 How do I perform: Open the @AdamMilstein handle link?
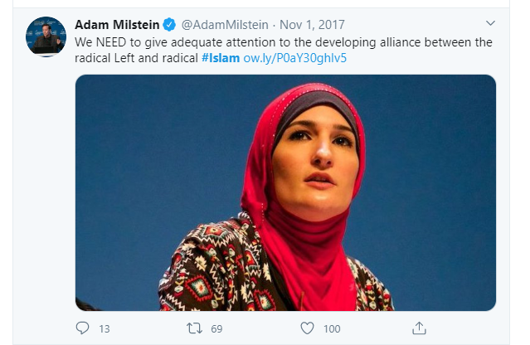coord(219,22)
